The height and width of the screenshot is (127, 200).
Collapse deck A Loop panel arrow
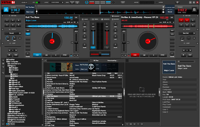click(2, 43)
